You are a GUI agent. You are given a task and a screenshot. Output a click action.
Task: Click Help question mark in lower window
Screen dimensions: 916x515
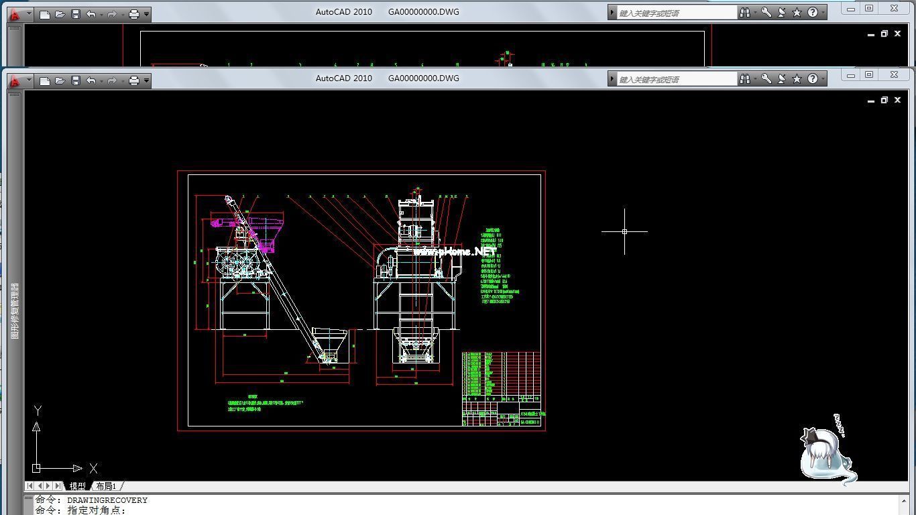812,79
